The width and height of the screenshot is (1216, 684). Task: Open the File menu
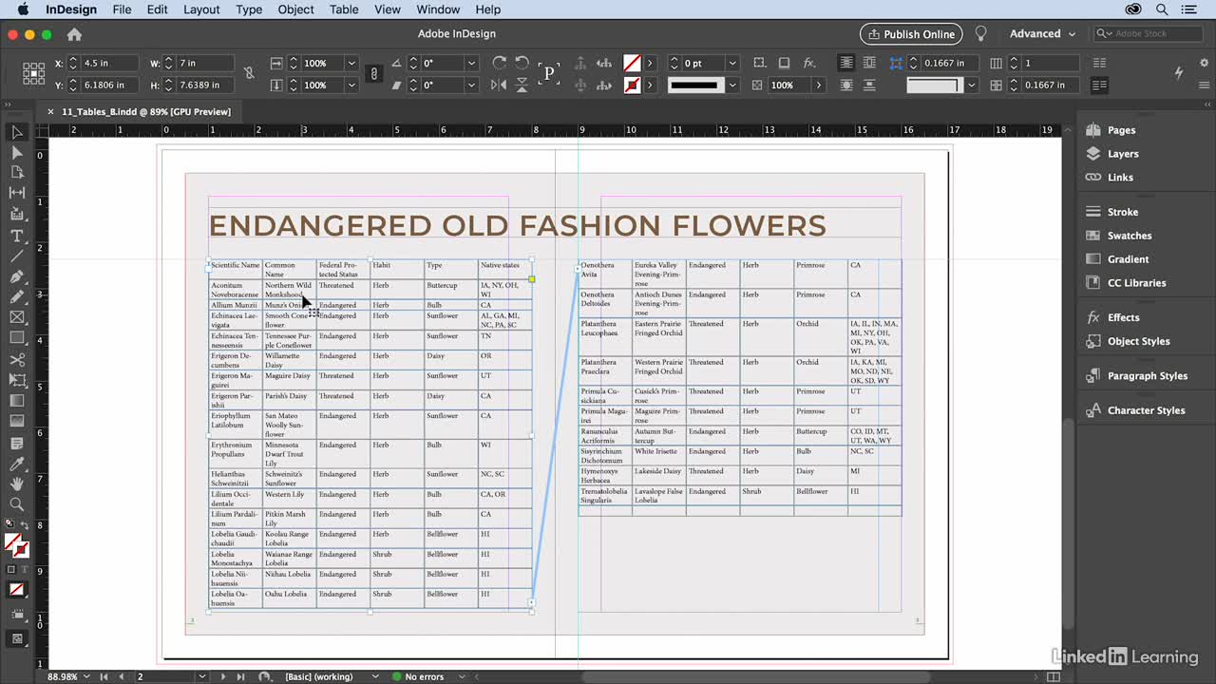(122, 9)
